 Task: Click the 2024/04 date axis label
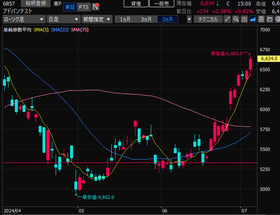[12, 211]
